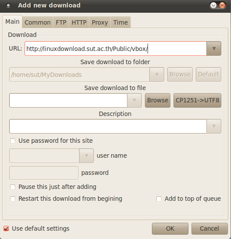Image resolution: width=231 pixels, height=239 pixels.
Task: Close the Add new download dialog
Action: 222,5
